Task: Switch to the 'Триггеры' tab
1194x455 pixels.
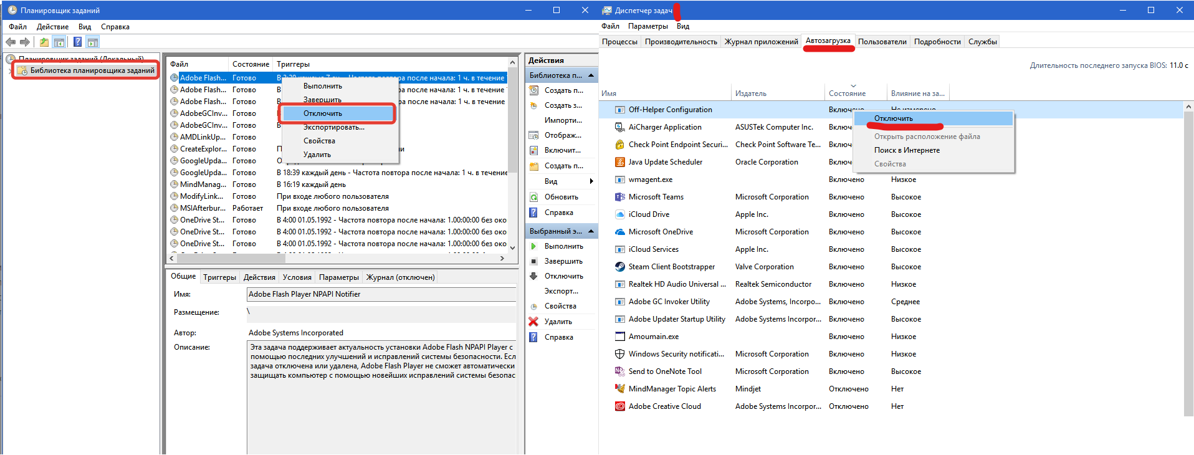Action: coord(219,277)
